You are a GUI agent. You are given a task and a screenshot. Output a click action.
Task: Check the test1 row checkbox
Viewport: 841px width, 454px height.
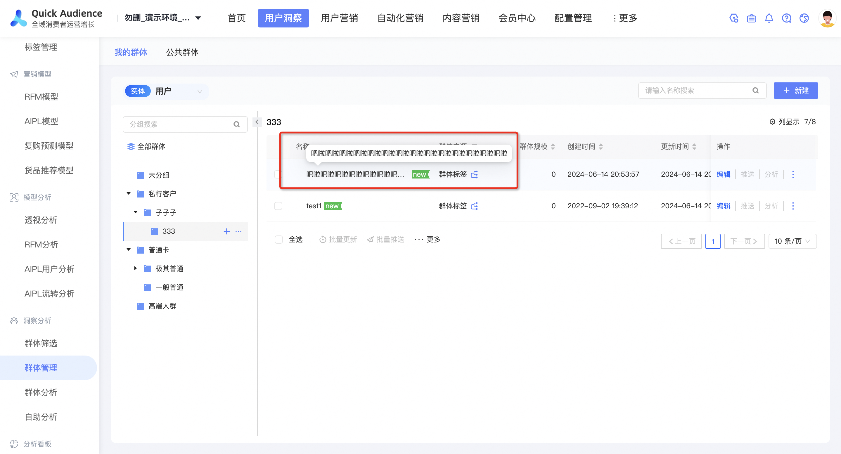click(278, 206)
